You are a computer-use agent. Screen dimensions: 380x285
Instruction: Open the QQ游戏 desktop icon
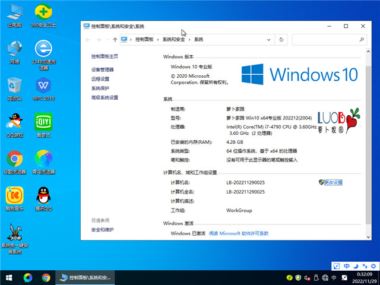(x=14, y=125)
